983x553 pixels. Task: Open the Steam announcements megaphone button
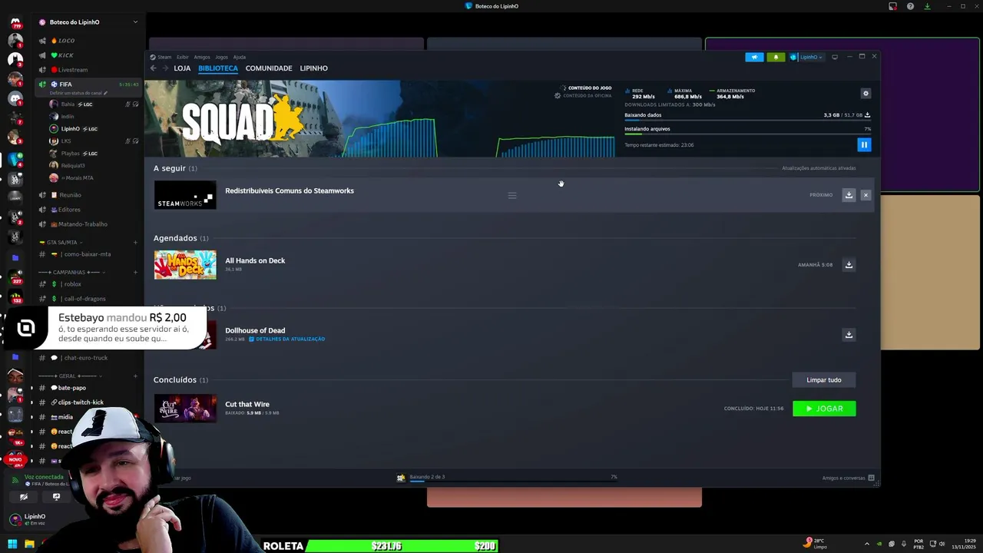[x=754, y=57]
